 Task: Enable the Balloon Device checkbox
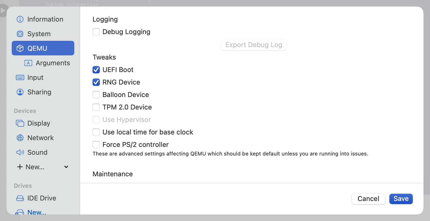[96, 95]
